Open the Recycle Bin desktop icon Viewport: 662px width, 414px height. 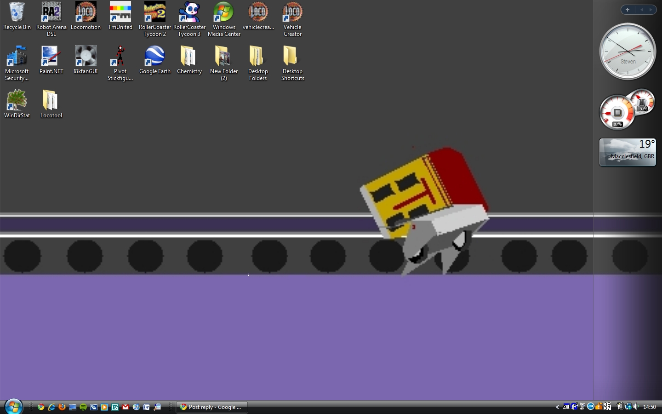17,17
